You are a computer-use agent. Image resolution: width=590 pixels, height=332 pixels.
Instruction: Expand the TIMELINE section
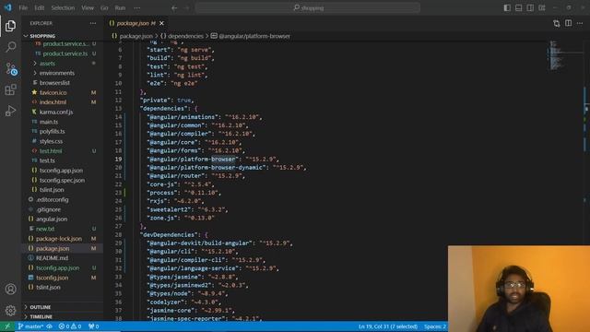point(62,317)
